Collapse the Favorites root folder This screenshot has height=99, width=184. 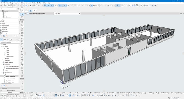point(1,11)
